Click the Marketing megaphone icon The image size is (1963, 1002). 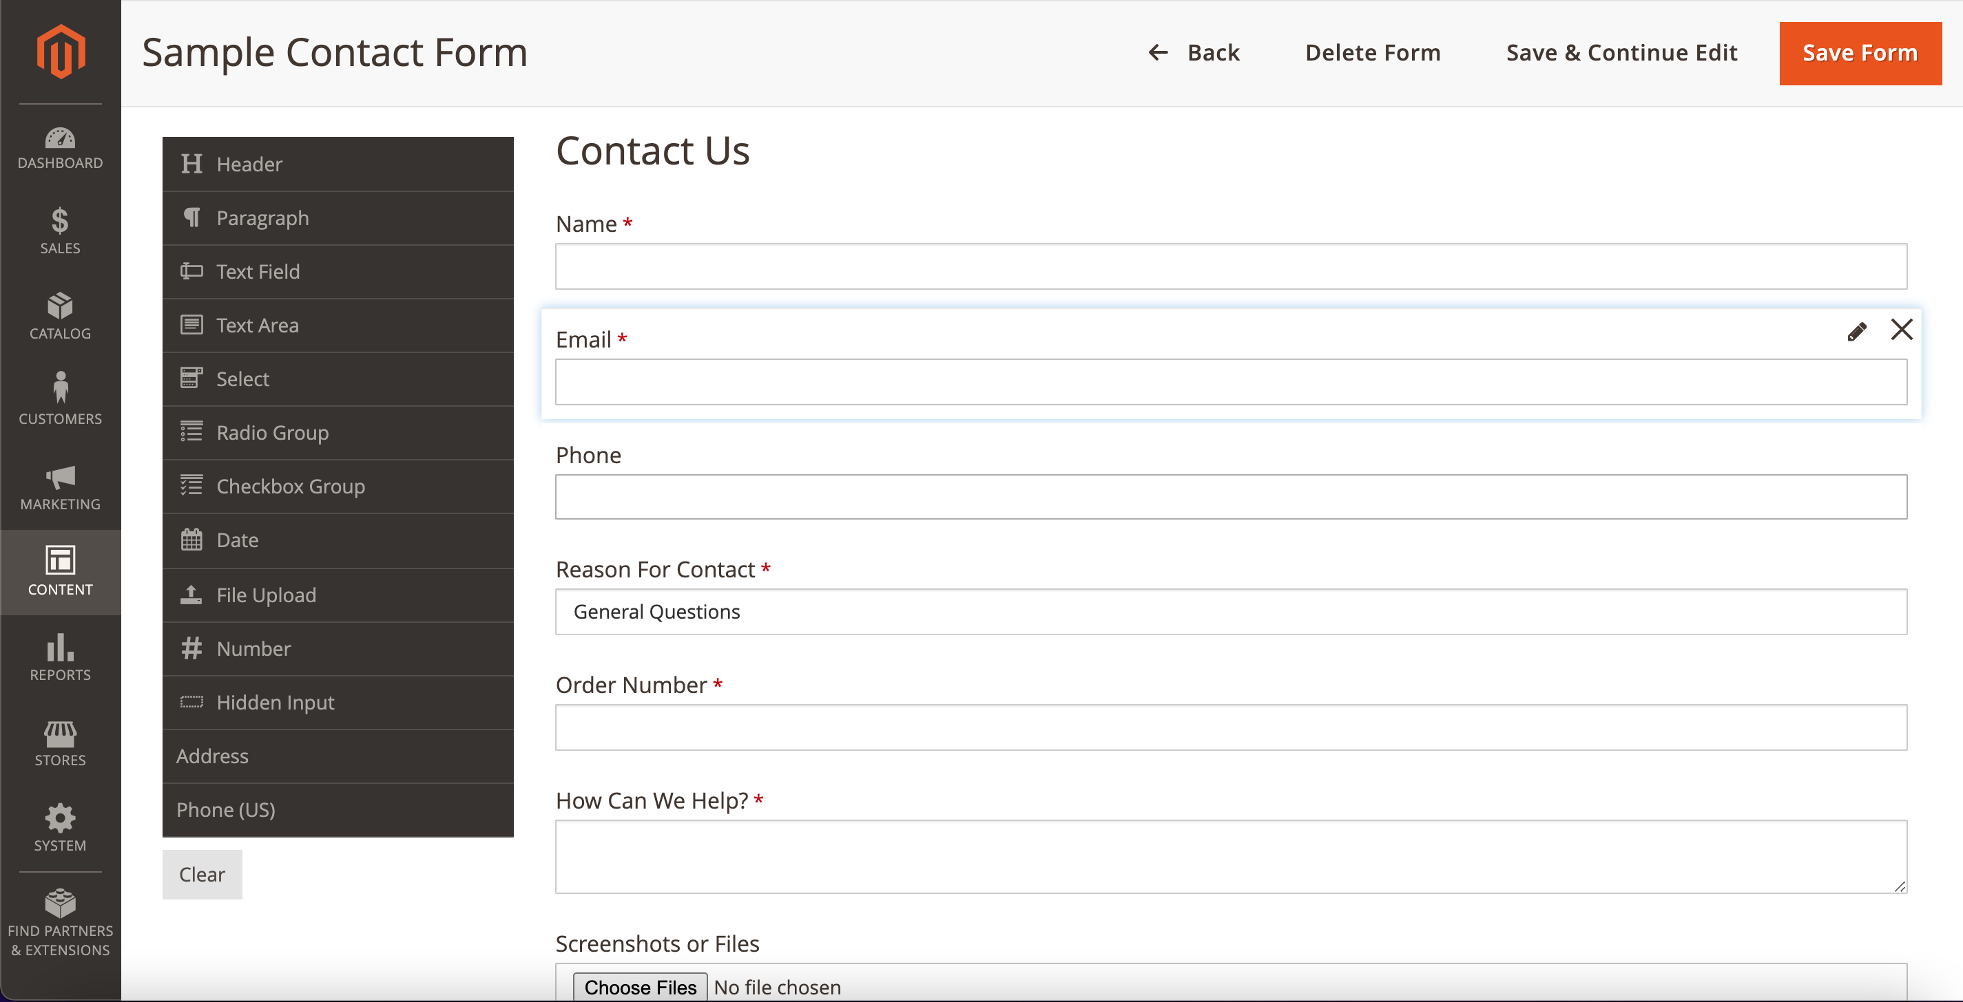(60, 478)
